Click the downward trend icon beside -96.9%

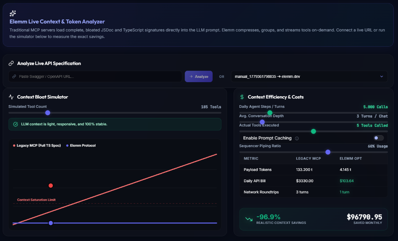point(249,219)
